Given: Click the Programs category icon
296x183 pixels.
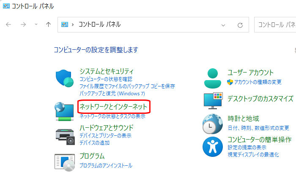Looking at the screenshot, I should tap(65, 161).
